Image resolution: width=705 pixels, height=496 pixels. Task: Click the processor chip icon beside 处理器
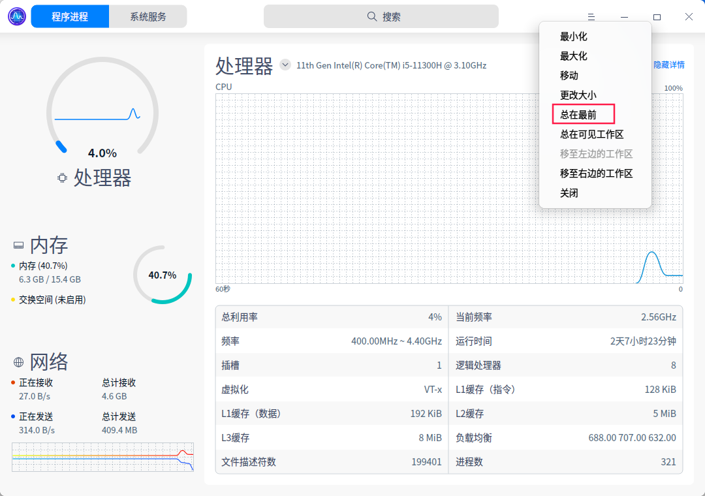(x=63, y=178)
